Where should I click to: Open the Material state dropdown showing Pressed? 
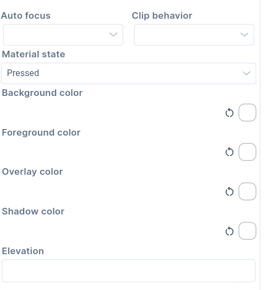[129, 73]
